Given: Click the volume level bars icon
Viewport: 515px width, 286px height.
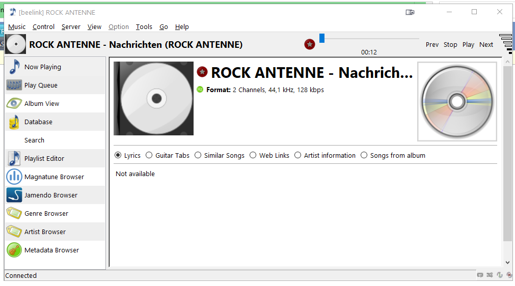Looking at the screenshot, I should point(506,44).
